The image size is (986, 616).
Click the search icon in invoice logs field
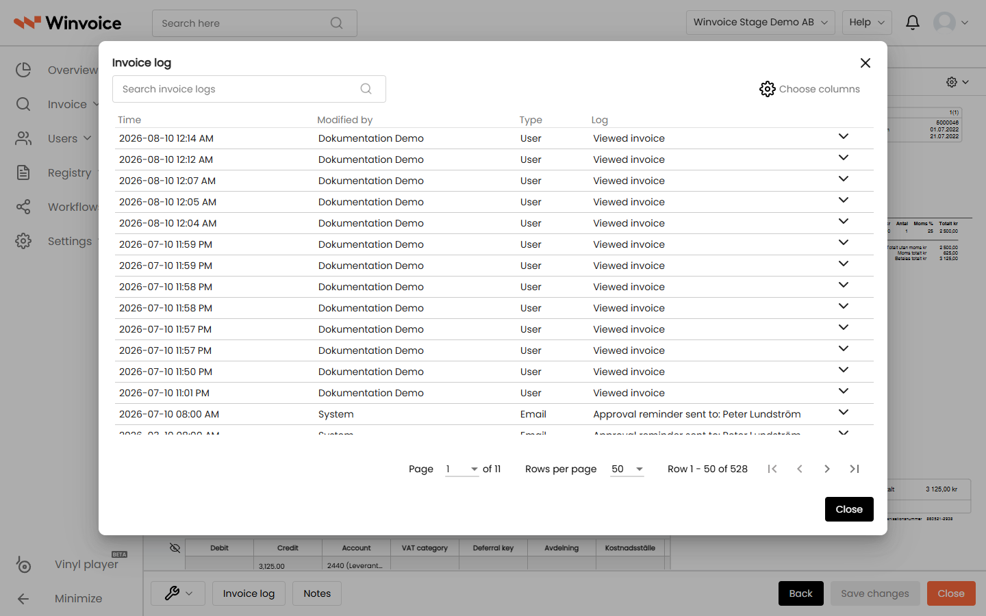click(366, 89)
